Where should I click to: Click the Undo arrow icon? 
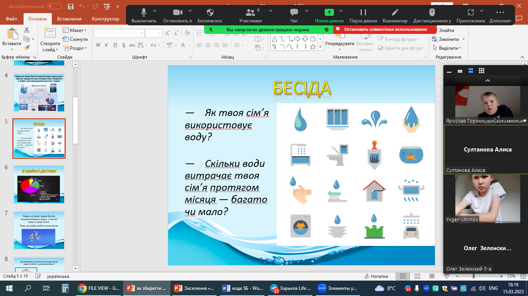coord(82,7)
